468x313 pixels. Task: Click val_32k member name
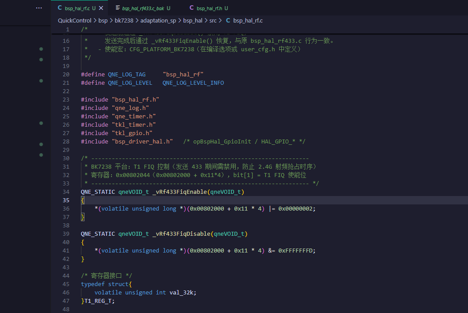tap(181, 292)
